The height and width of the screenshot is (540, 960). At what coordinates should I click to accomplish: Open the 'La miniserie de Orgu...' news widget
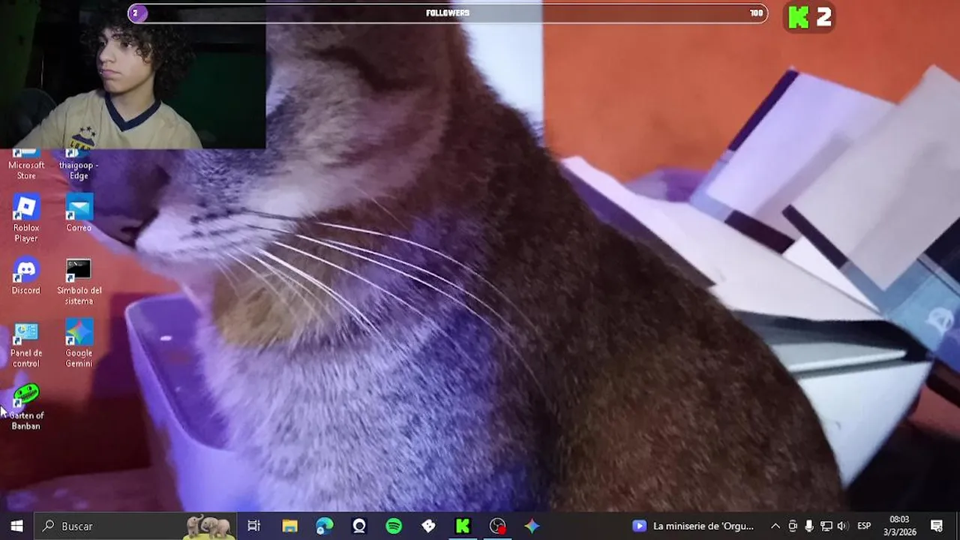tap(694, 526)
